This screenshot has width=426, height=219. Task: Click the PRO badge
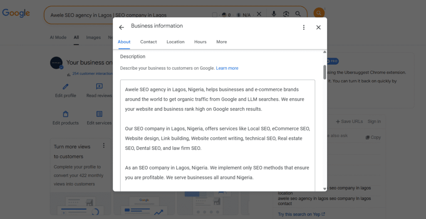(332, 62)
